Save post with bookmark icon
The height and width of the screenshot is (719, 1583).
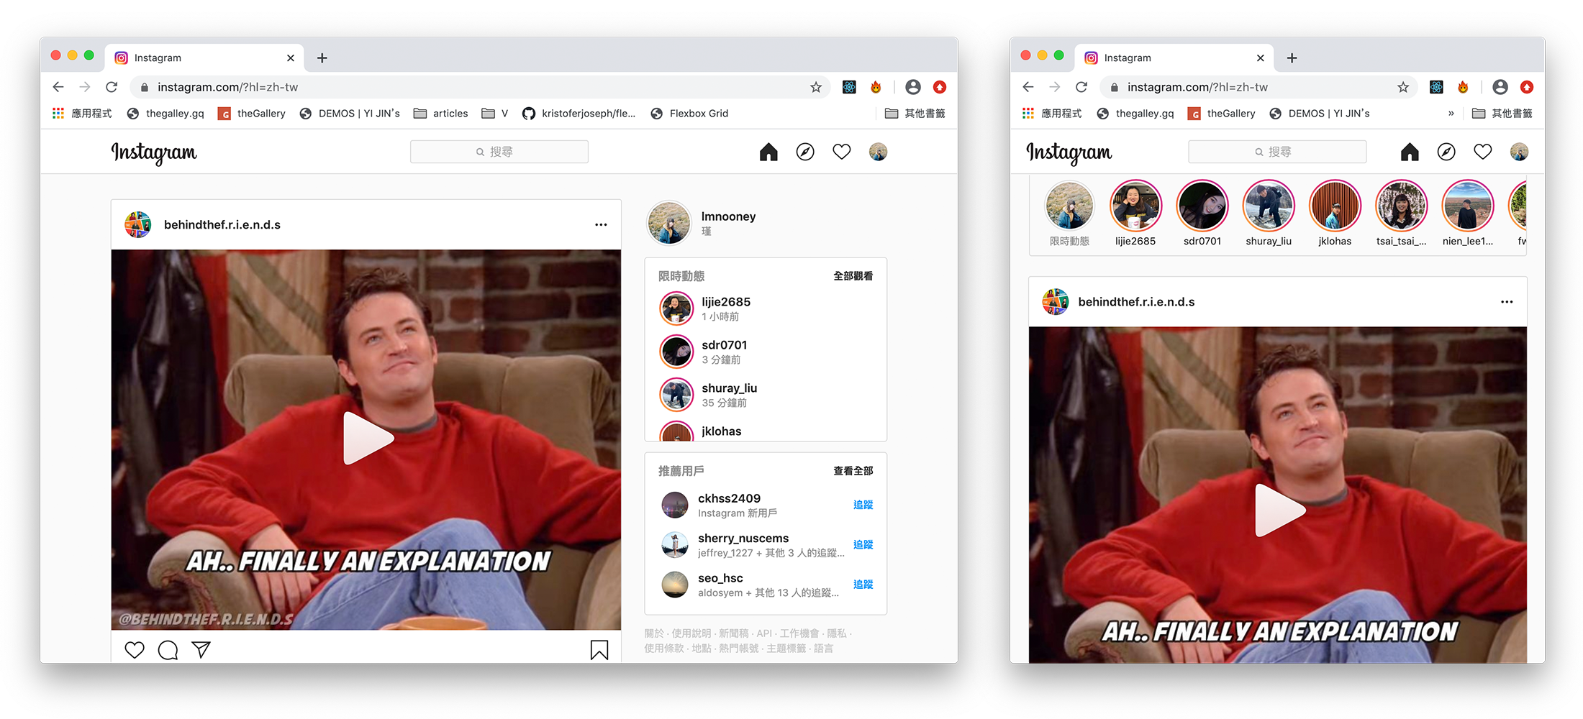pos(599,650)
